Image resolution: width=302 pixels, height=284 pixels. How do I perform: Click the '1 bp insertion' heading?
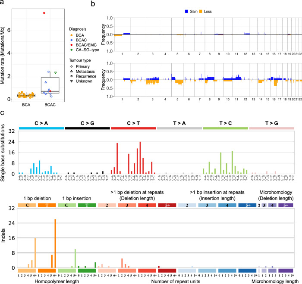pos(77,198)
